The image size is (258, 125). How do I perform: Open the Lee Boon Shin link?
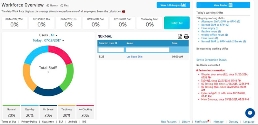(134, 57)
